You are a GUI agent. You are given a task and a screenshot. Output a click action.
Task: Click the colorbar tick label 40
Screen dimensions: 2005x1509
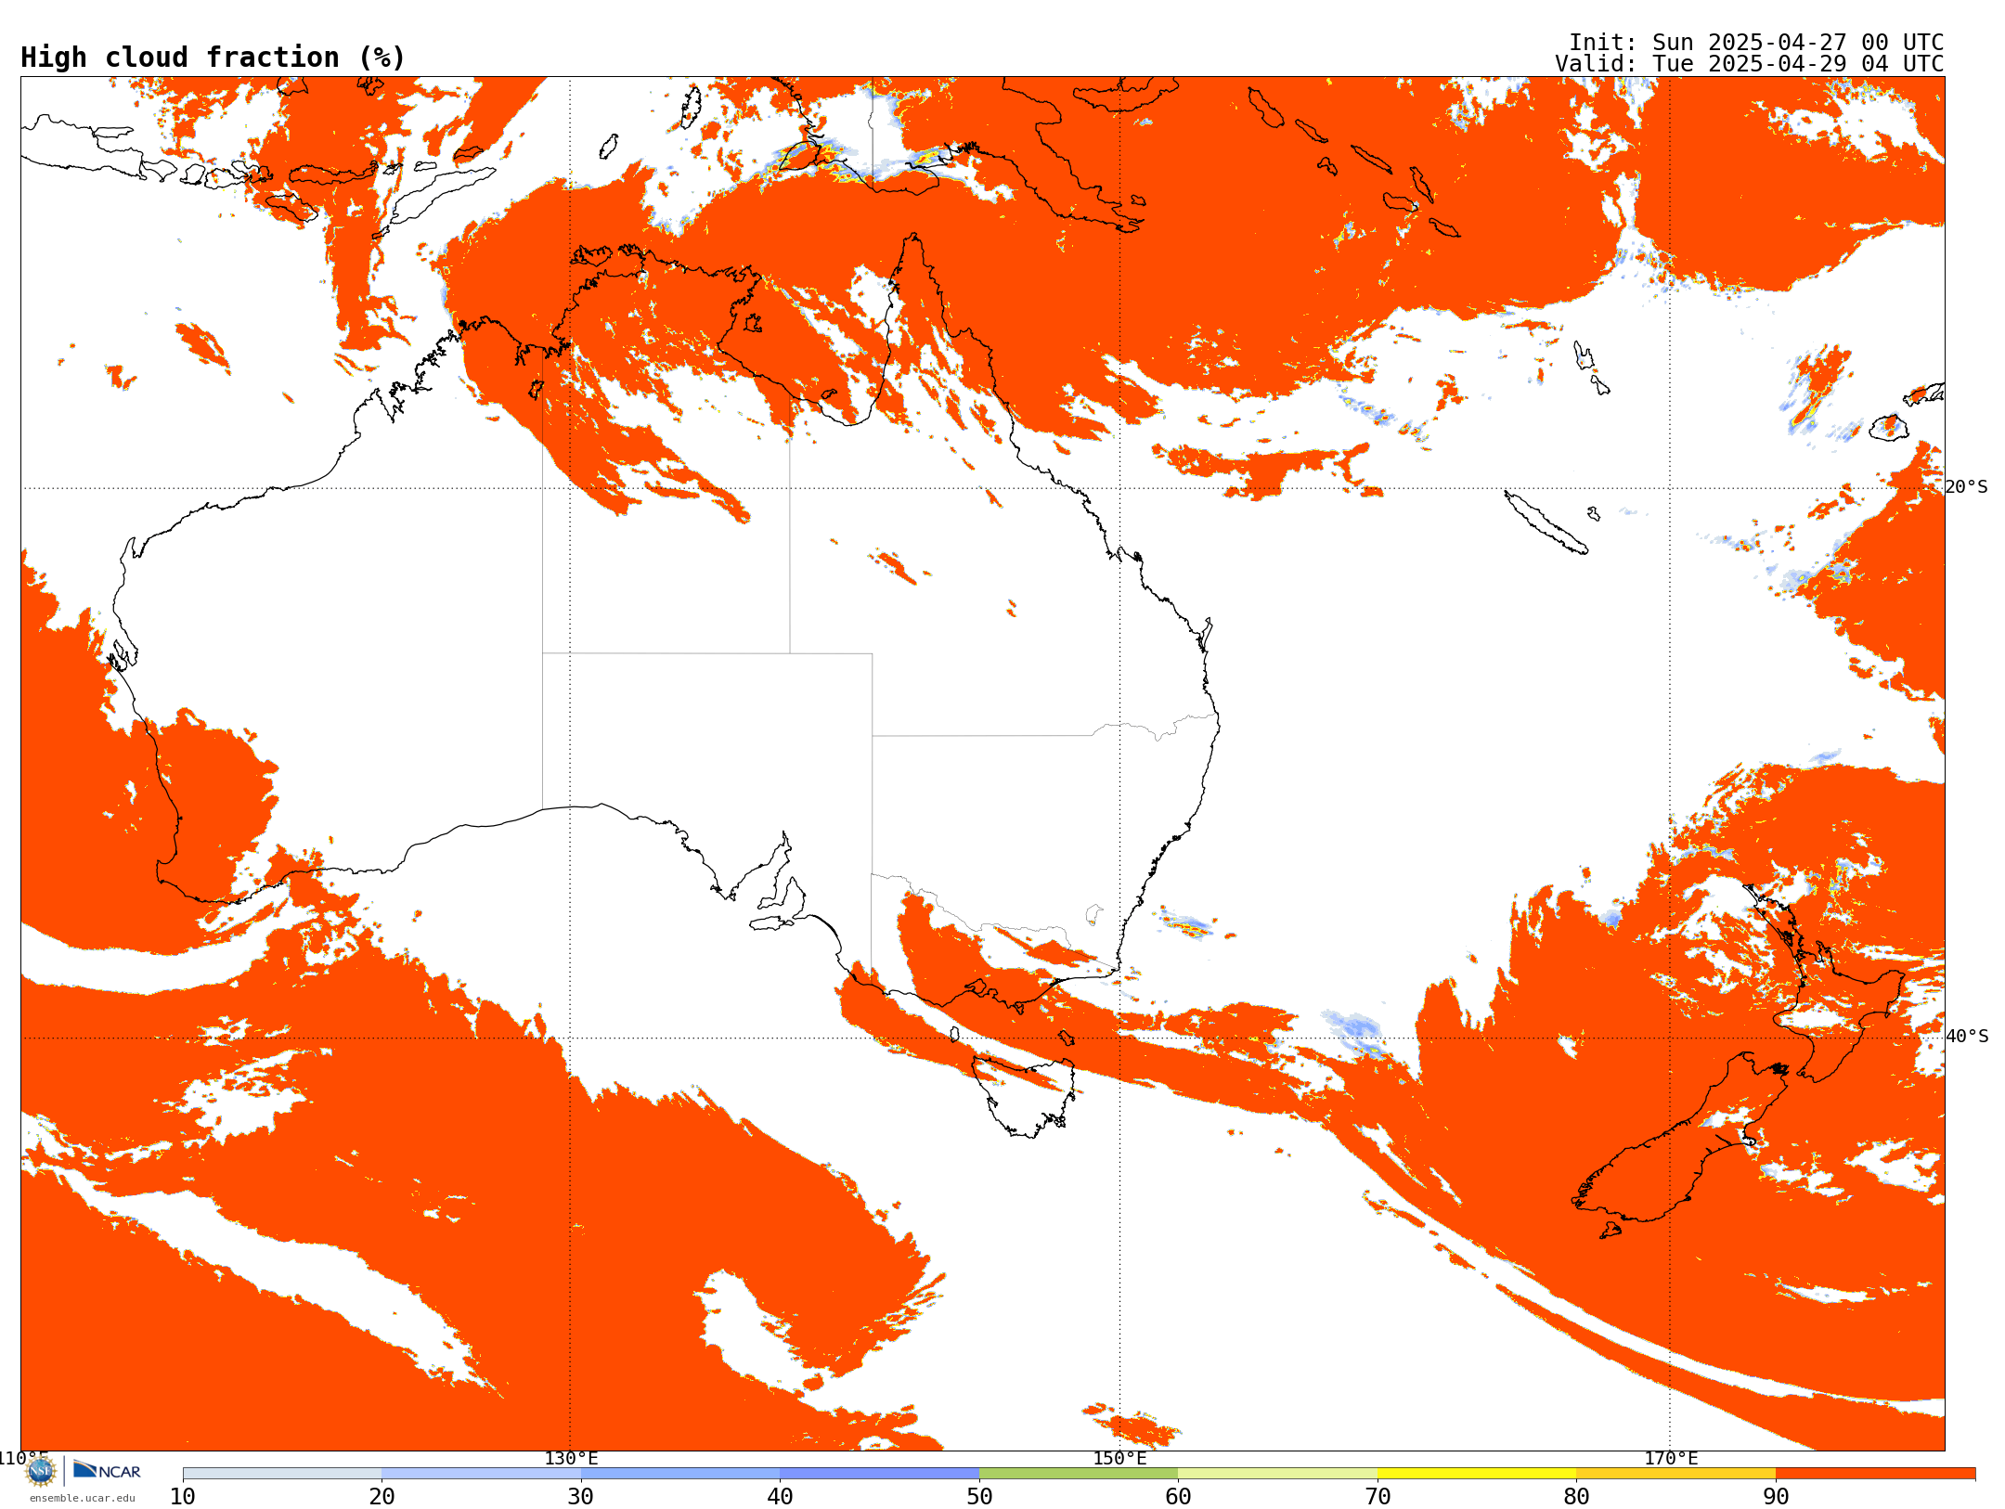(780, 1497)
